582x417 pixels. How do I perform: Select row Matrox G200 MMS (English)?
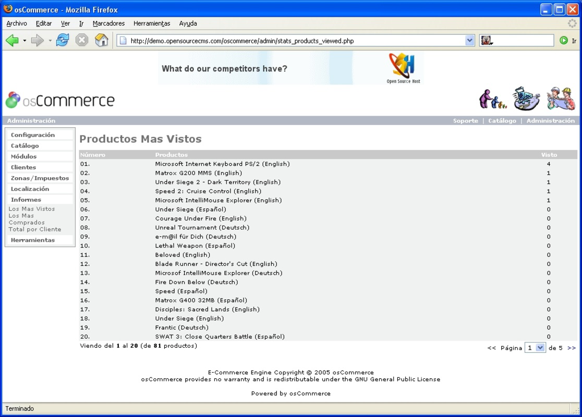coord(328,173)
